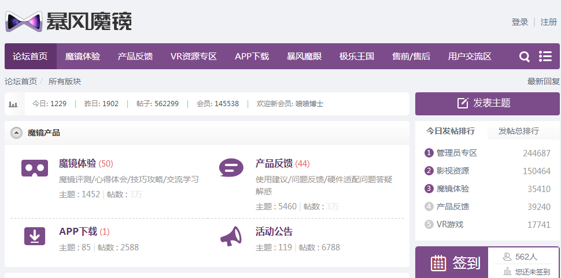Viewport: 561px width, 278px height.
Task: Switch to 发帖总排行 tab
Action: [x=518, y=131]
